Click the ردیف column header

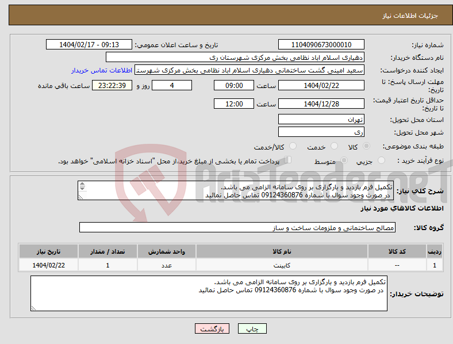[x=435, y=251]
